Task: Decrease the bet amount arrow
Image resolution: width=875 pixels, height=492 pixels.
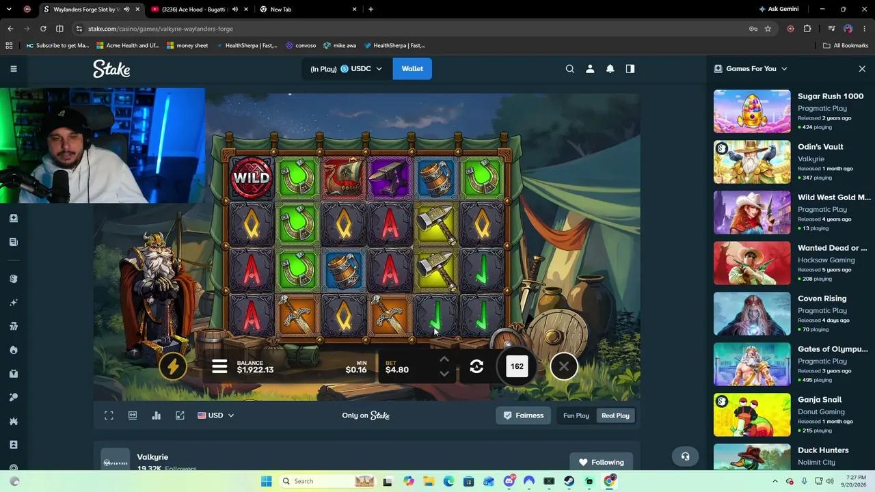Action: point(444,374)
